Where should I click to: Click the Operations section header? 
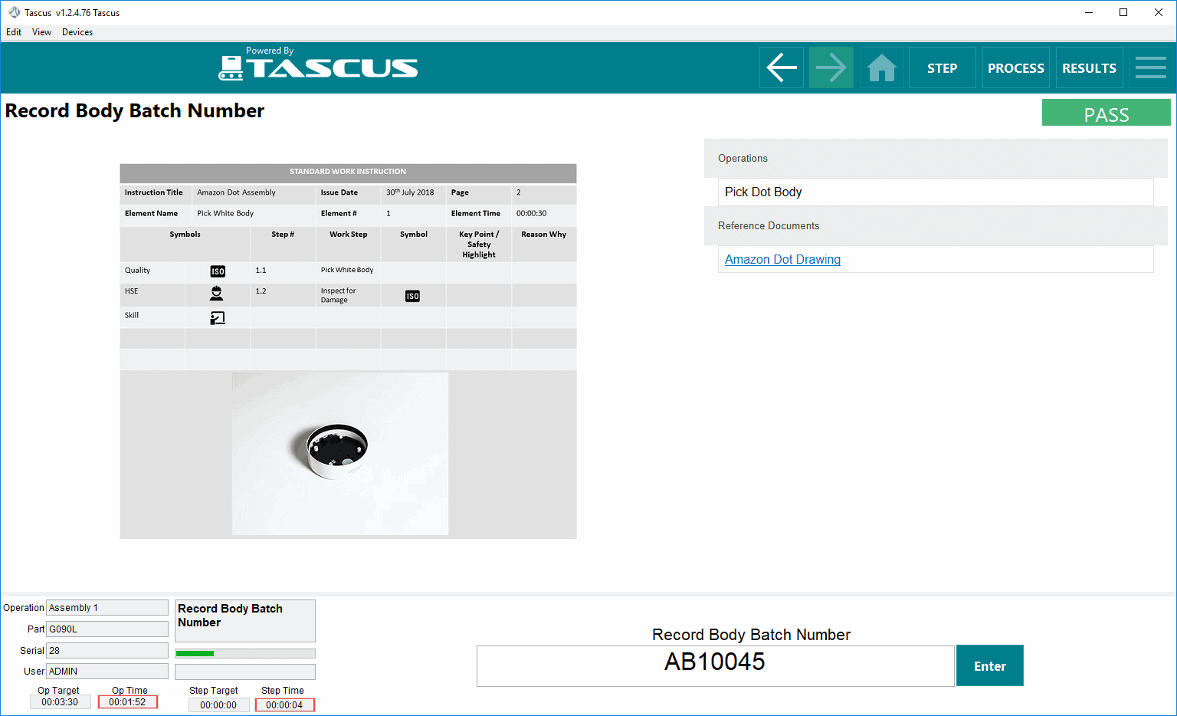[936, 158]
